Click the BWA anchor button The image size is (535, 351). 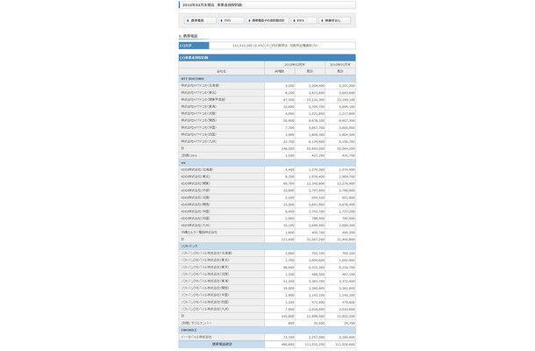click(303, 20)
